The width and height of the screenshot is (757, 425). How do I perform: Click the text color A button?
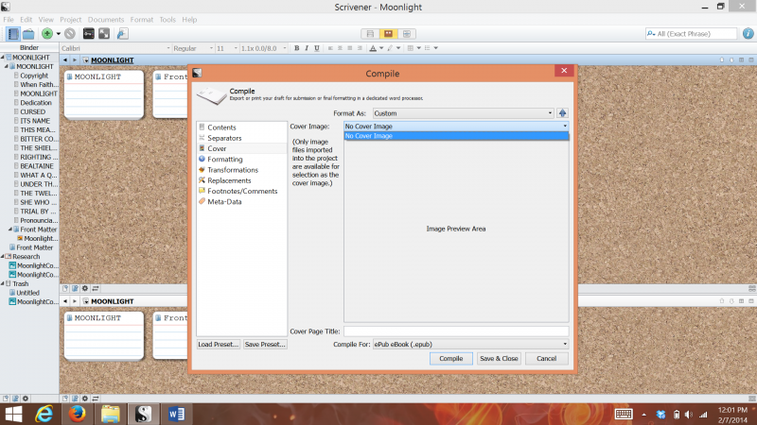tap(373, 48)
